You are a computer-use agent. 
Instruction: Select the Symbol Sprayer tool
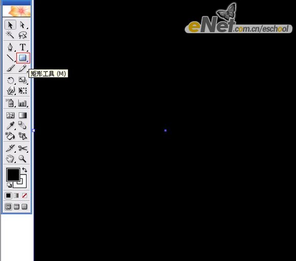[x=10, y=103]
